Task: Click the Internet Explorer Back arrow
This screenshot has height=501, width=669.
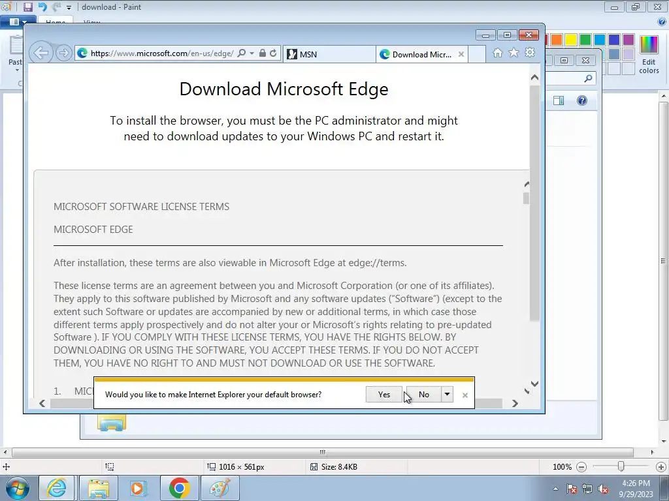Action: pos(41,53)
